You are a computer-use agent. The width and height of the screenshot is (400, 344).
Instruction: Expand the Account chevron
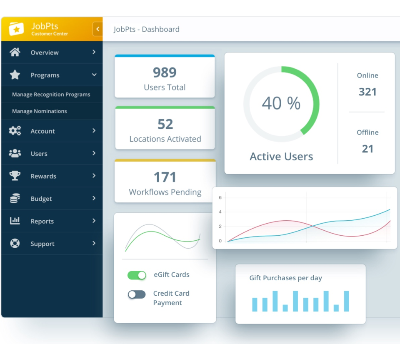tap(94, 131)
